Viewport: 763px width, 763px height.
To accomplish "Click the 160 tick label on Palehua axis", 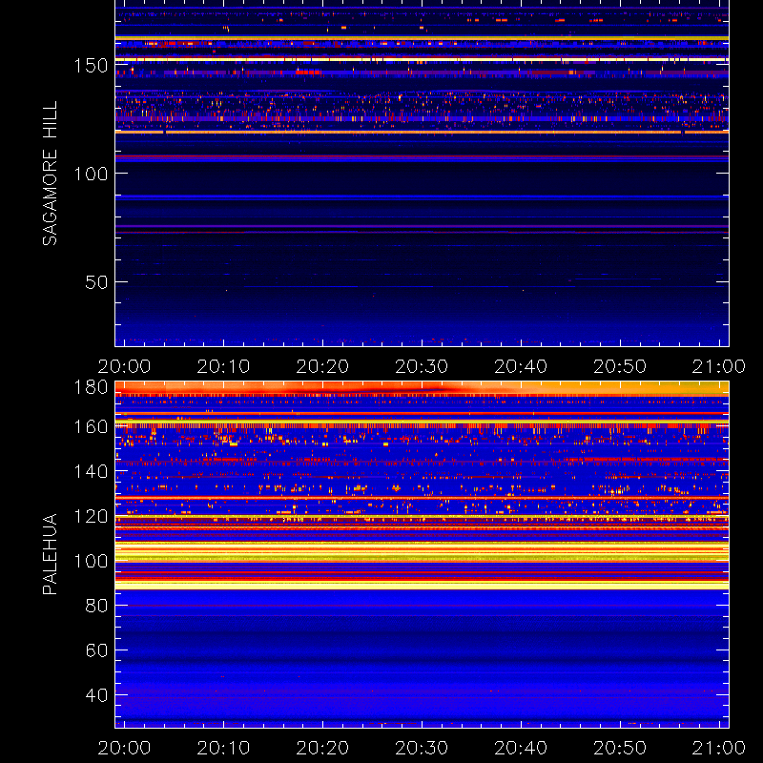I will coord(91,427).
